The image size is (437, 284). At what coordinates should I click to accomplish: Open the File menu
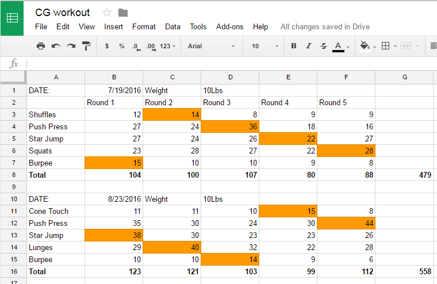click(41, 27)
